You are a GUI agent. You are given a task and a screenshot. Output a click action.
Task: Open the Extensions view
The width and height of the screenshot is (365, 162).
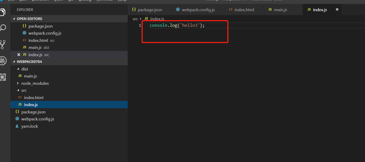pyautogui.click(x=3, y=77)
